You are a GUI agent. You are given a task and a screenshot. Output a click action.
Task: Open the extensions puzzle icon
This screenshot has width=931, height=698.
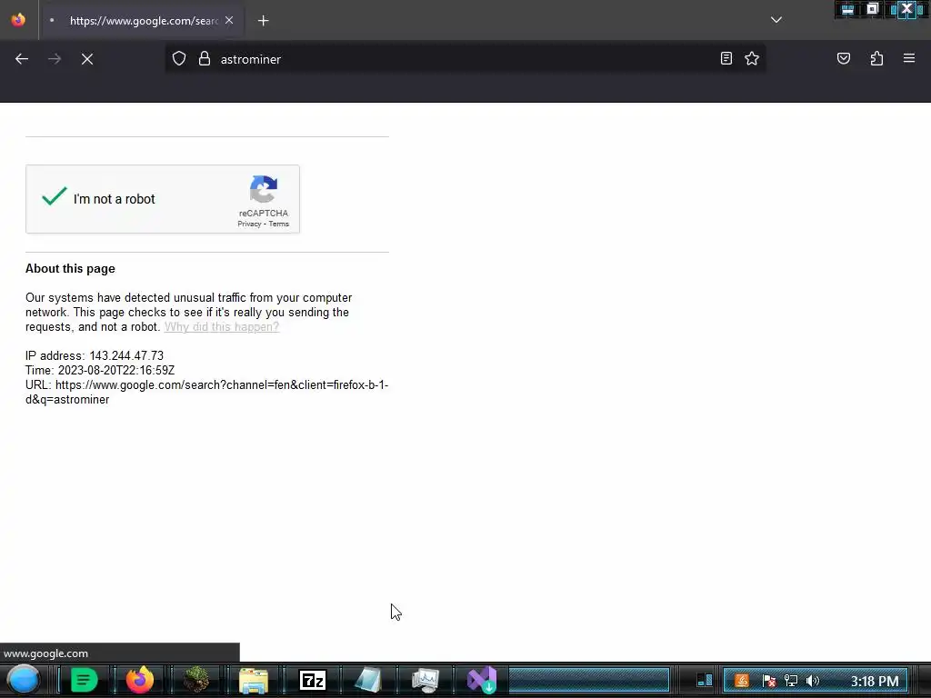click(x=876, y=58)
